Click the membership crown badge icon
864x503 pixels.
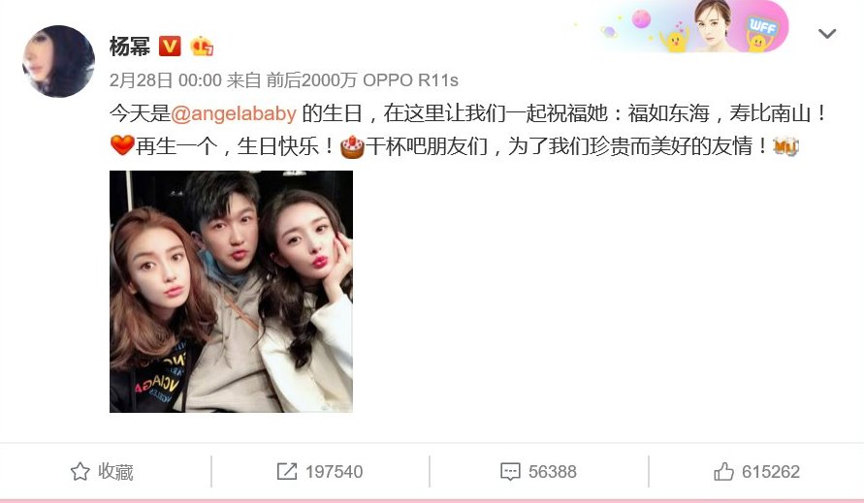click(x=202, y=46)
